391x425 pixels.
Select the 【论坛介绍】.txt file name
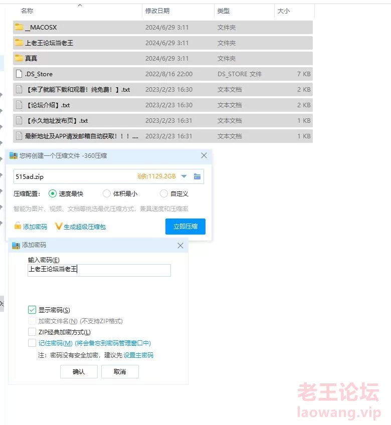point(48,105)
